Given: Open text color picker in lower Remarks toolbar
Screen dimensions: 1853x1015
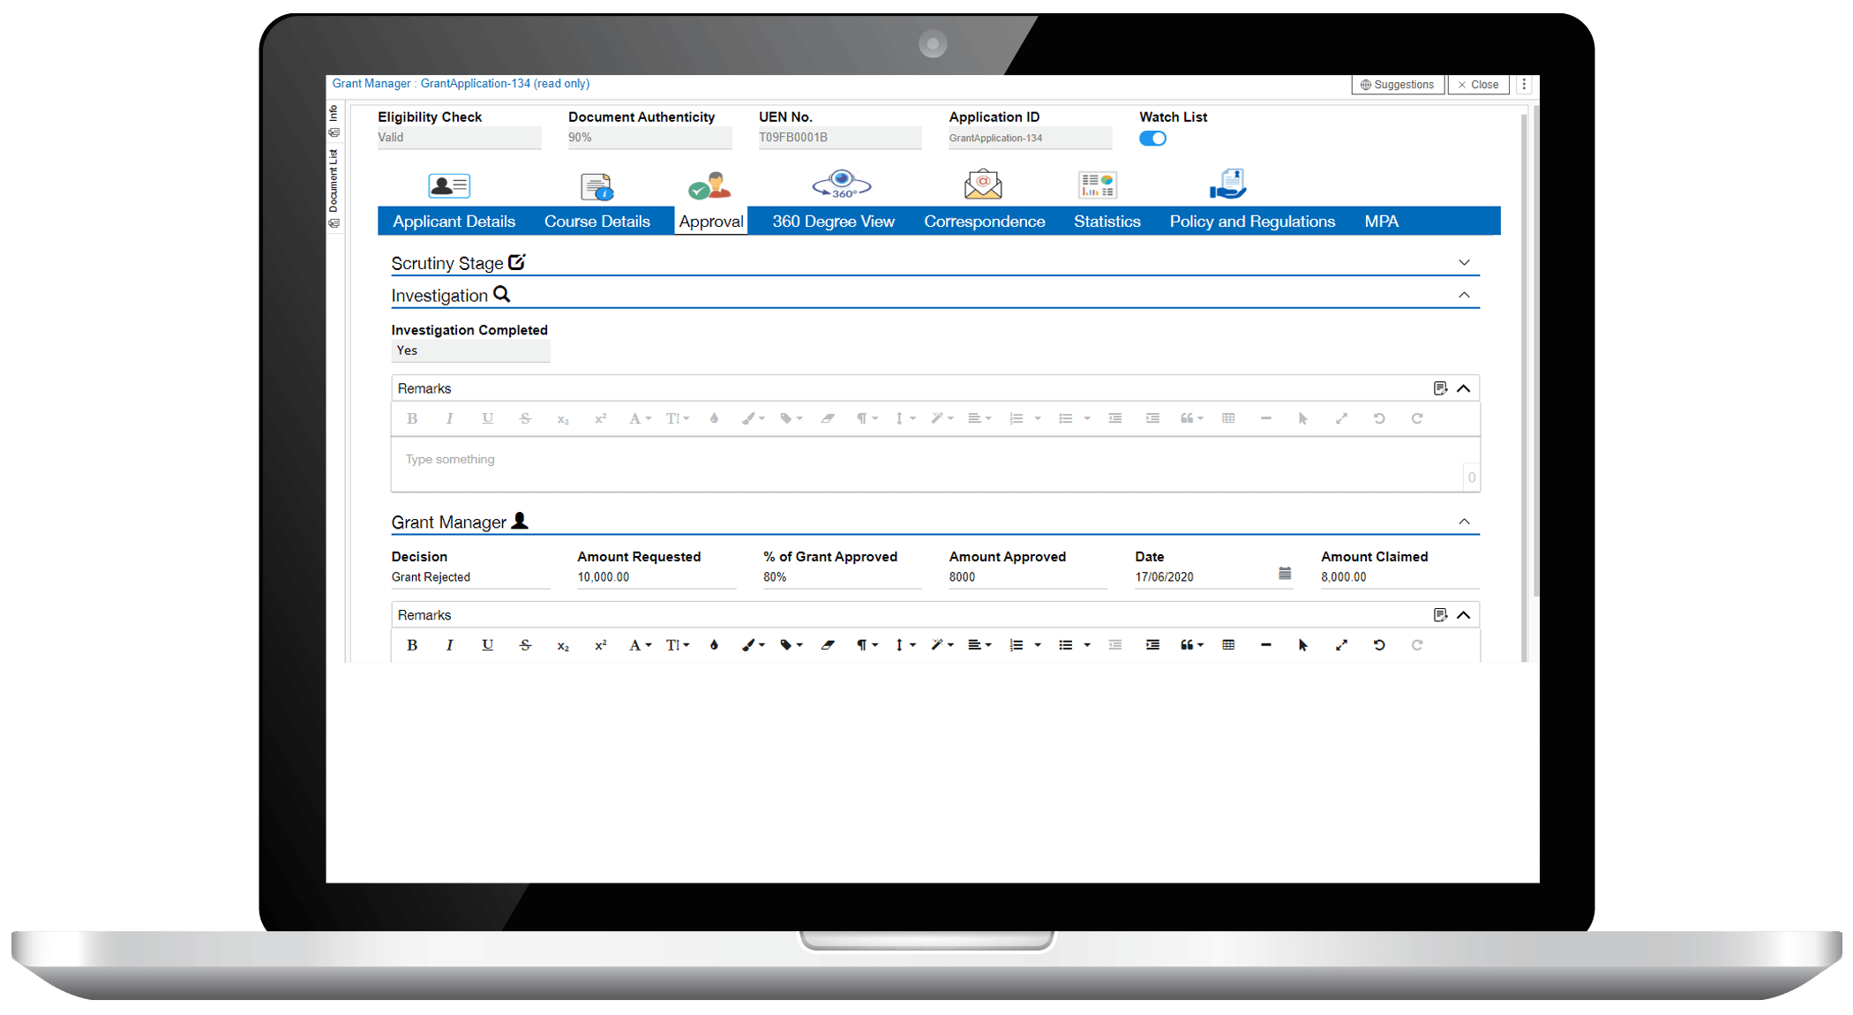Looking at the screenshot, I should pyautogui.click(x=714, y=645).
